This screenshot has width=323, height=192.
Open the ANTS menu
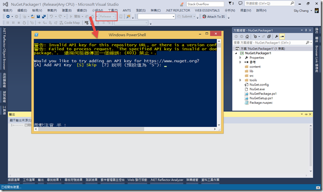point(127,10)
